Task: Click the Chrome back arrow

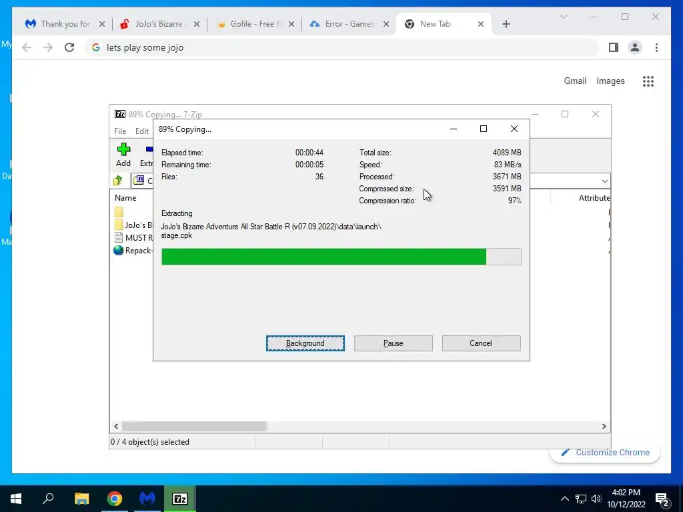Action: pos(27,47)
